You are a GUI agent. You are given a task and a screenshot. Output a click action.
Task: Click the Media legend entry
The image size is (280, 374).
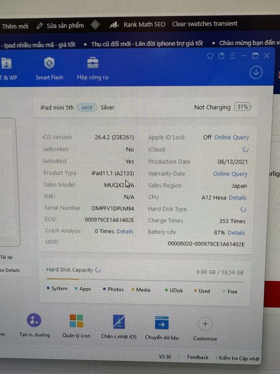(141, 290)
